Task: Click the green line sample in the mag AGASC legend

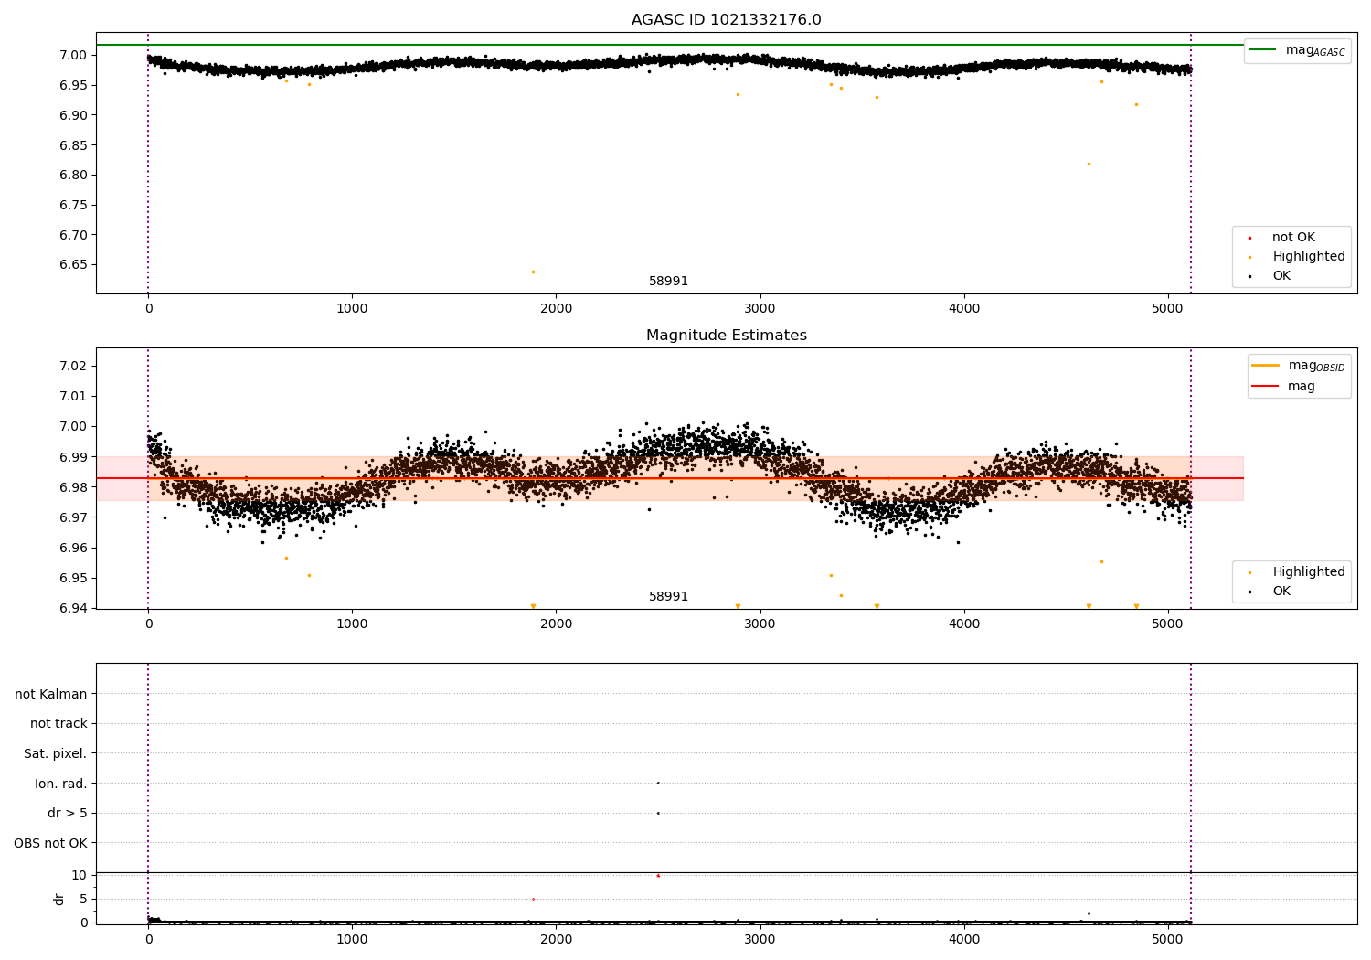Action: pos(1263,50)
